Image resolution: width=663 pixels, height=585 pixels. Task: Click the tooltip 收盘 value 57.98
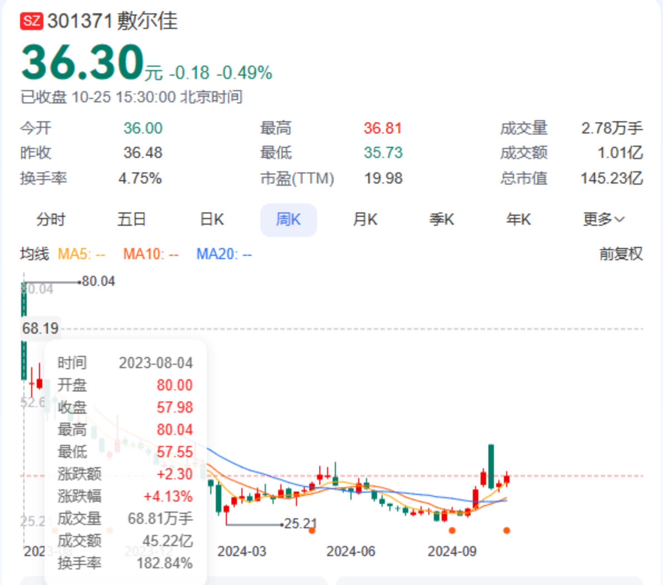click(x=175, y=408)
